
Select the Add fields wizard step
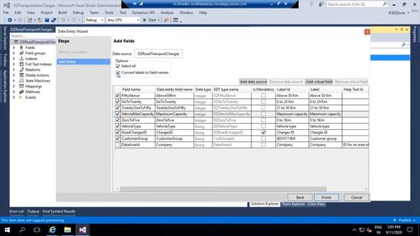pos(83,62)
